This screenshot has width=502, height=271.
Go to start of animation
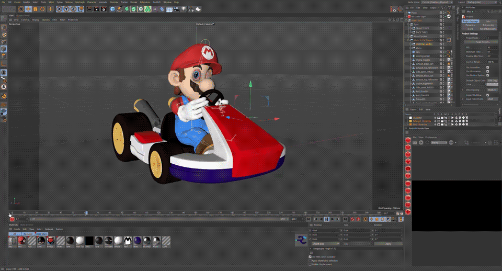pos(309,219)
